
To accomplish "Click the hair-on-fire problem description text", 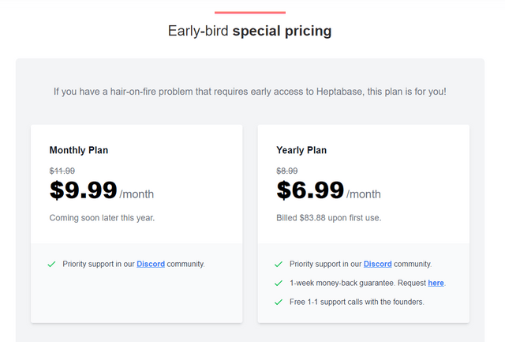I will (250, 92).
